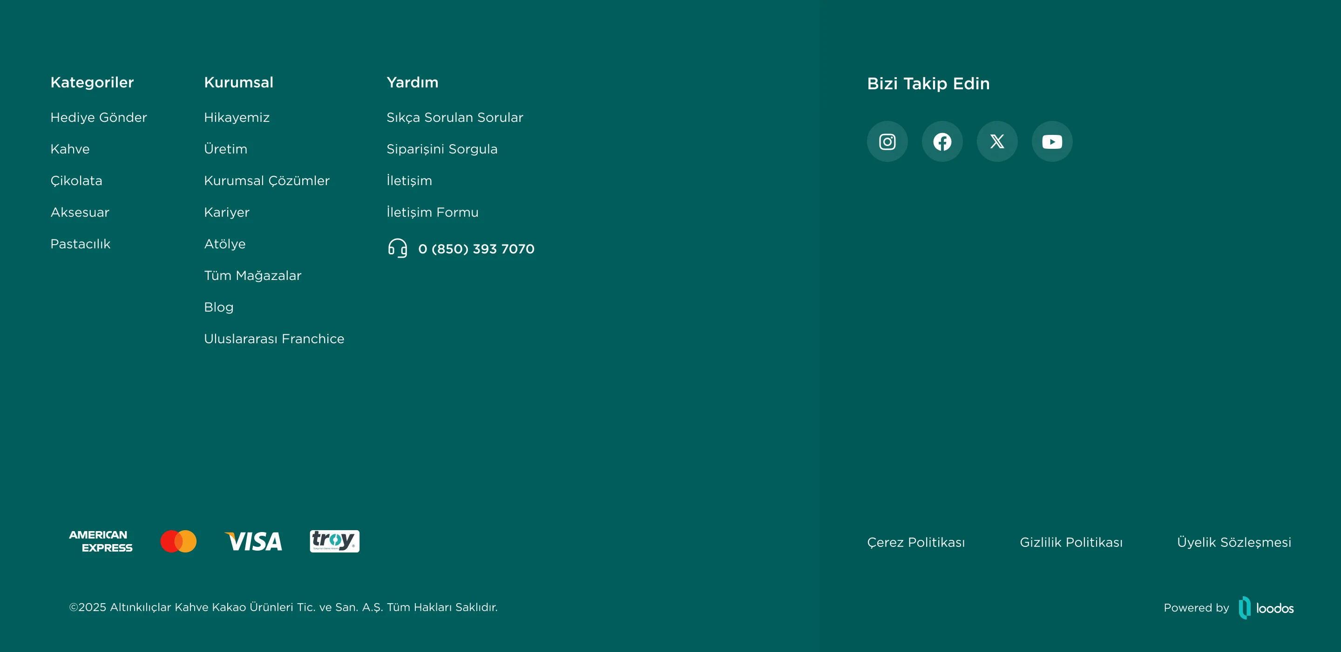1341x652 pixels.
Task: Open Hediye Gönder category
Action: (x=99, y=118)
